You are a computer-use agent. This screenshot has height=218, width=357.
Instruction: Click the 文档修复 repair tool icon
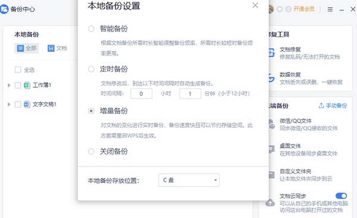[272, 53]
